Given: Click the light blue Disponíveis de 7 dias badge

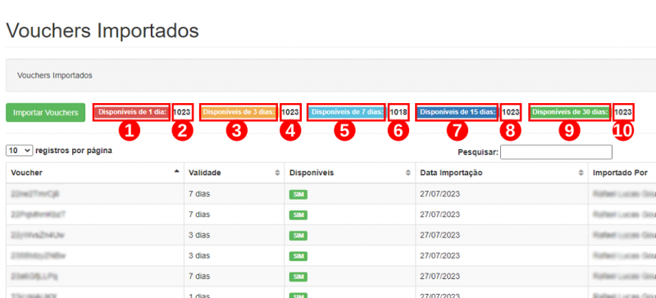Looking at the screenshot, I should (x=346, y=112).
